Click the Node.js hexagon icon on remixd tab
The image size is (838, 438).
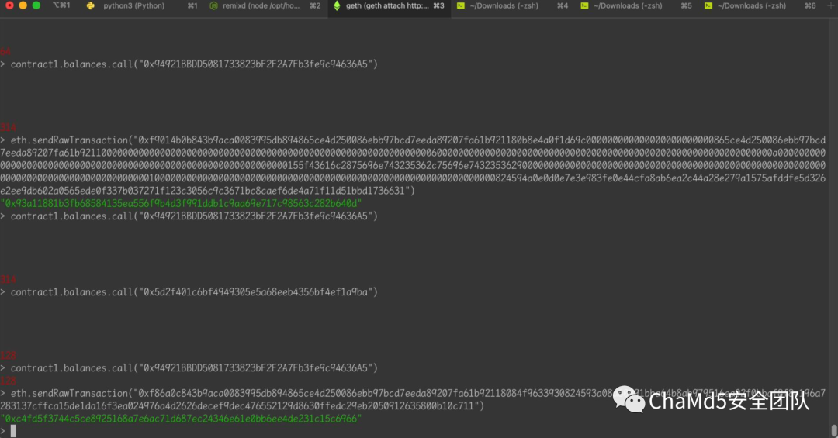point(214,6)
